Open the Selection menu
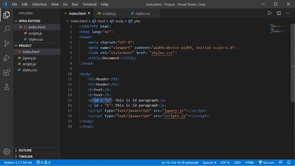 39,4
